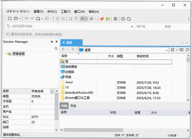The image size is (192, 139).
Task: Open the dropdown beside the session properties icon
Action: (42, 19)
